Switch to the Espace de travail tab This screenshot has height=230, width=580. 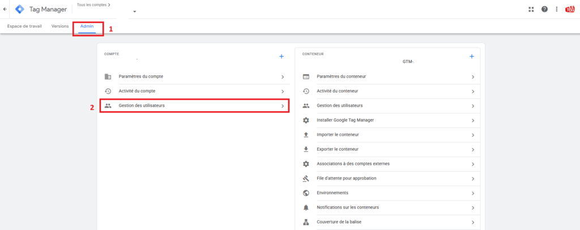pos(24,26)
